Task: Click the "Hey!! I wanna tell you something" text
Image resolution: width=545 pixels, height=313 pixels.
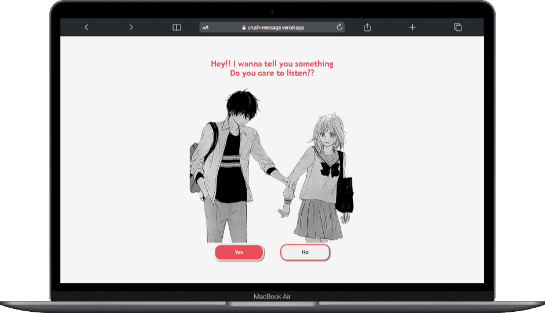Action: pos(272,64)
